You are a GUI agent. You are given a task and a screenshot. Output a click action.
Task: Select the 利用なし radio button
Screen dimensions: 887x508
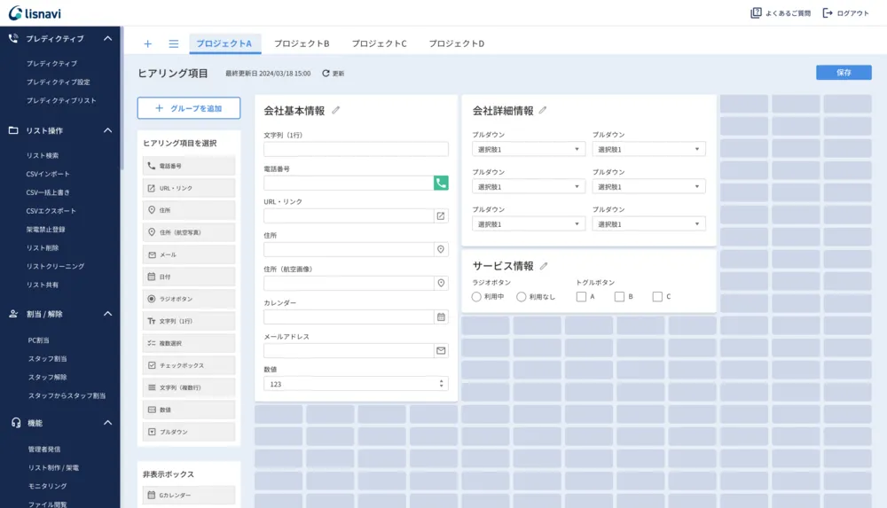(521, 296)
